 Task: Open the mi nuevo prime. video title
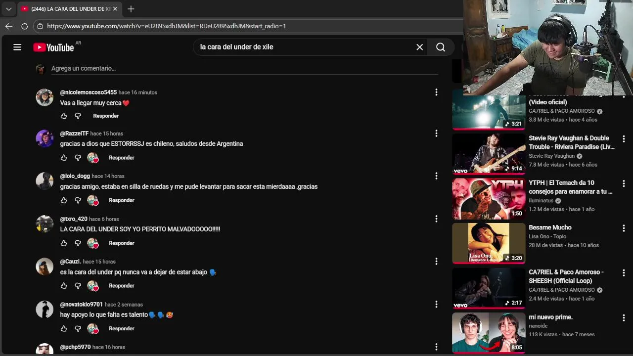[550, 317]
